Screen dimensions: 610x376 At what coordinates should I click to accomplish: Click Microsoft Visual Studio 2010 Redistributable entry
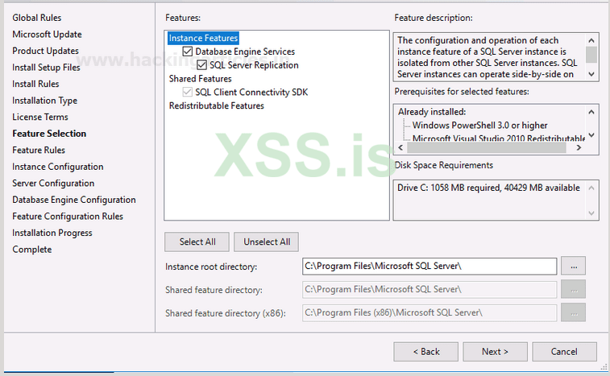499,138
